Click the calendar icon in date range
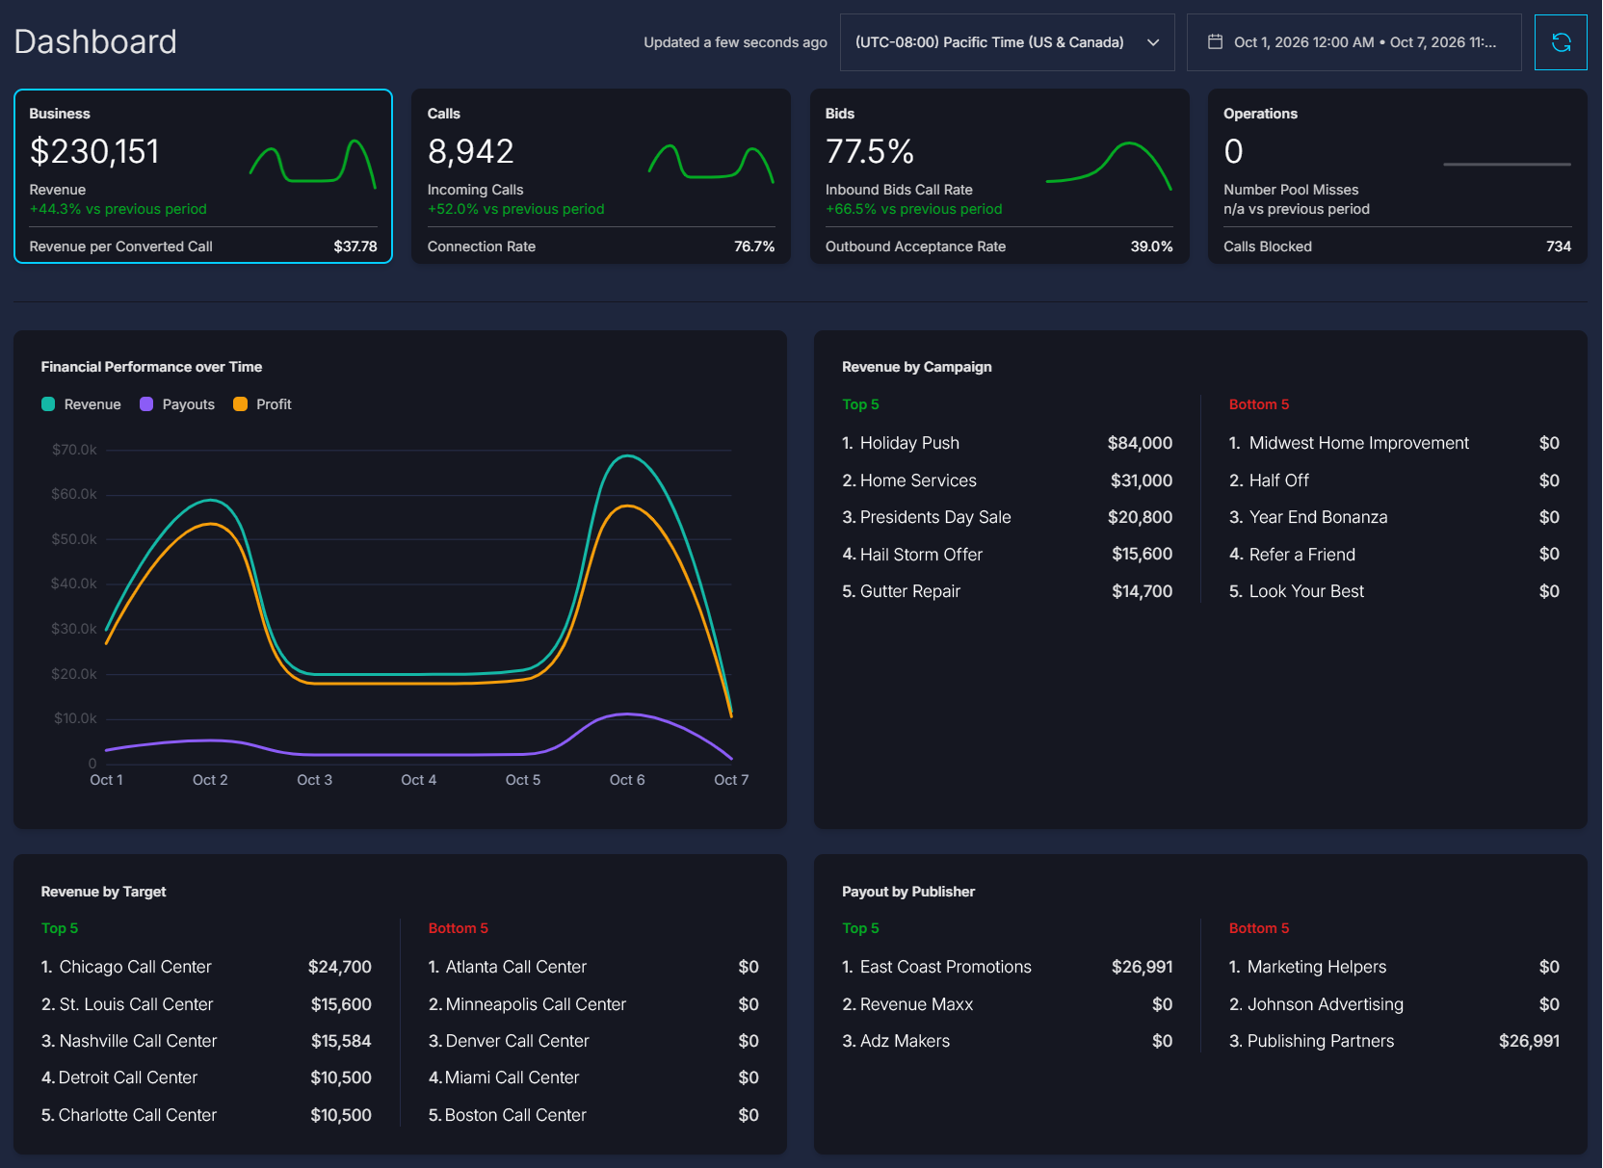The height and width of the screenshot is (1168, 1603). pos(1215,42)
